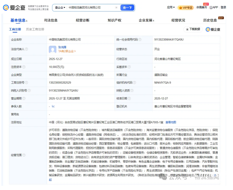
Task: Select the 工商注册 sub-tab
Action: [15, 29]
